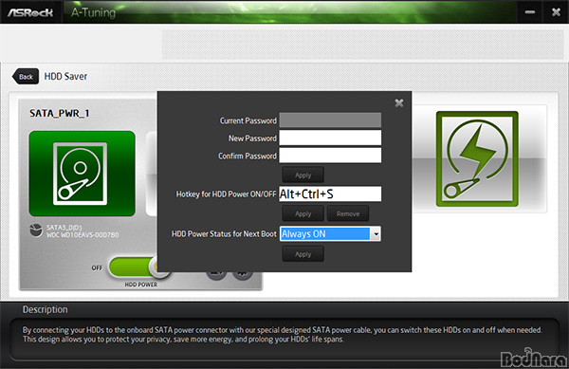This screenshot has width=569, height=369.
Task: Select the SATA_PWR_1 label
Action: coord(59,113)
